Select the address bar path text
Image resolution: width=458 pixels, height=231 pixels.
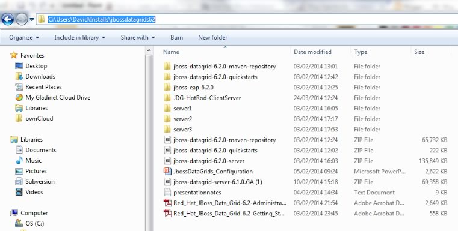tap(102, 20)
